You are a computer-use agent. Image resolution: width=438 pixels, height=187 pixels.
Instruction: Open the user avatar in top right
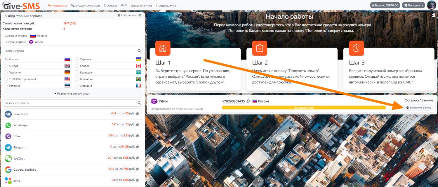pyautogui.click(x=431, y=5)
